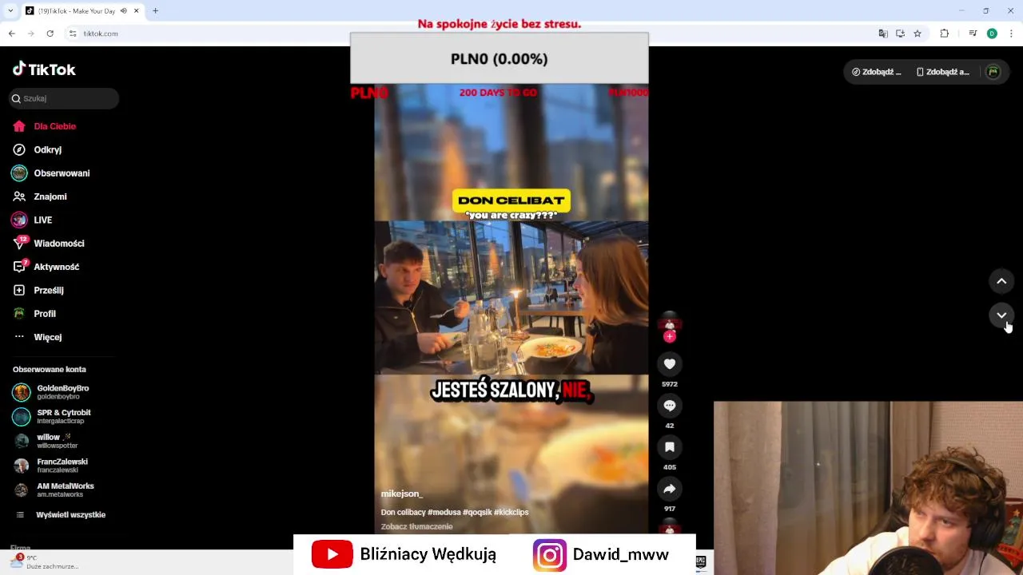This screenshot has height=575, width=1023.
Task: Expand the tab search dropdown
Action: [10, 11]
